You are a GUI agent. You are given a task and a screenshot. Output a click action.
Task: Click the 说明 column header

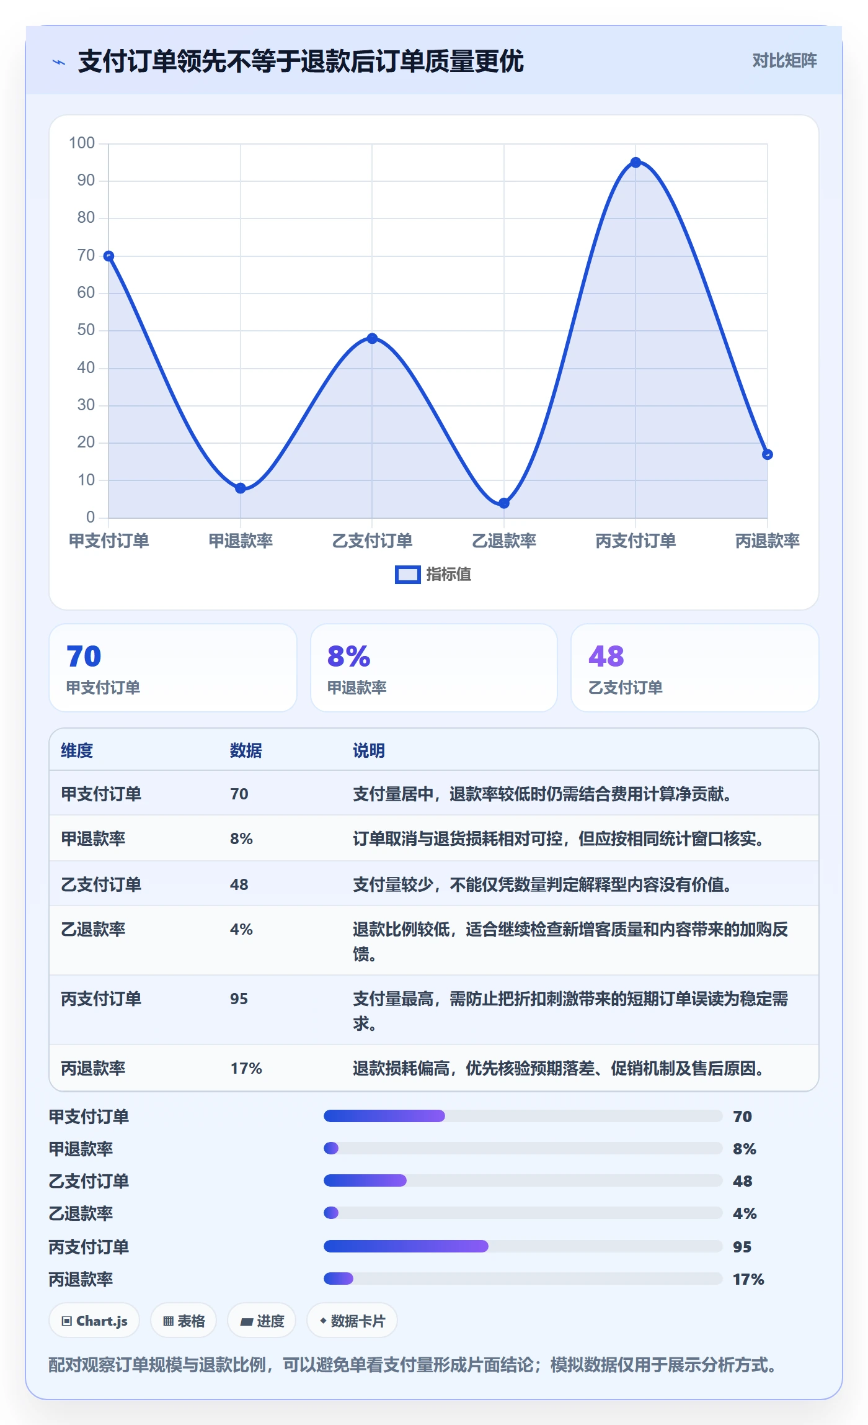(x=369, y=750)
